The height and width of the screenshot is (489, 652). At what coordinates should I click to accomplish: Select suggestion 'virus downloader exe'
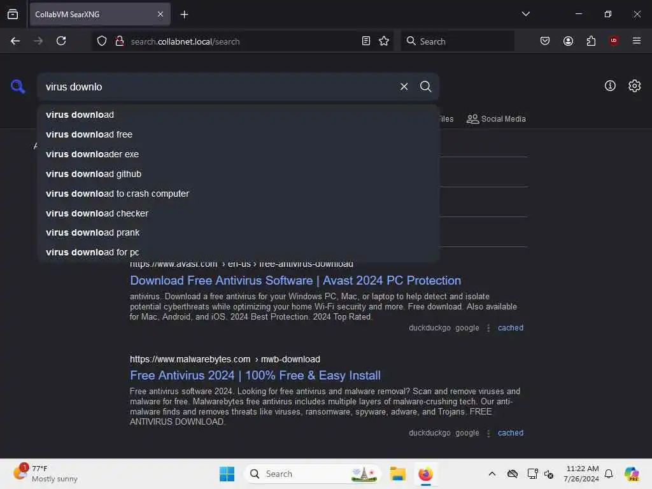coord(238,154)
